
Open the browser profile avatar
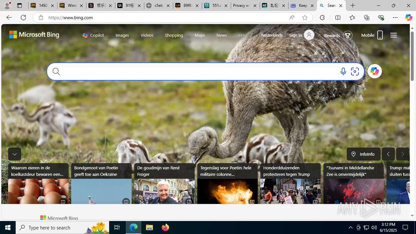click(x=7, y=6)
